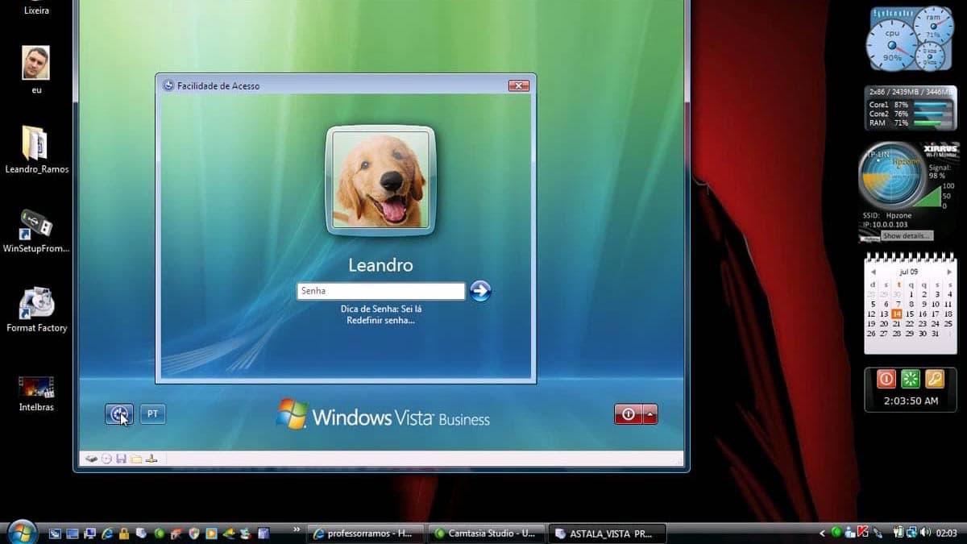
Task: Toggle the PT keyboard layout button
Action: pyautogui.click(x=152, y=413)
